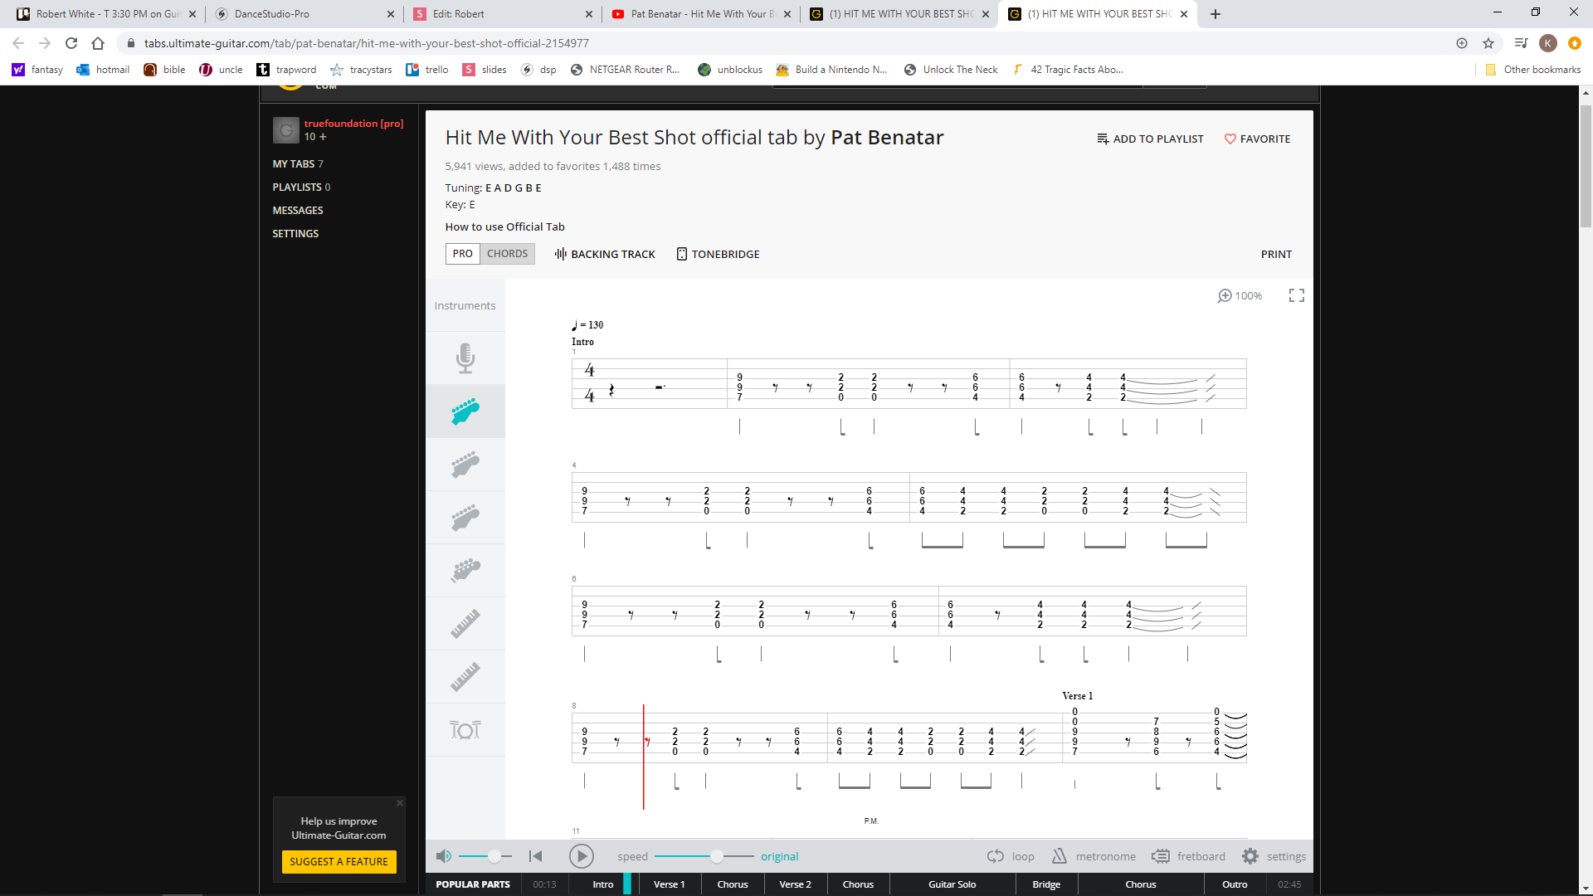Toggle the metronome
The width and height of the screenshot is (1593, 896).
click(1094, 856)
